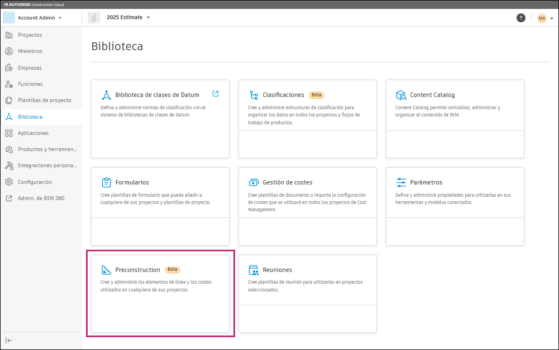The image size is (559, 350).
Task: Collapse the sidebar with the arrow icon
Action: click(9, 341)
